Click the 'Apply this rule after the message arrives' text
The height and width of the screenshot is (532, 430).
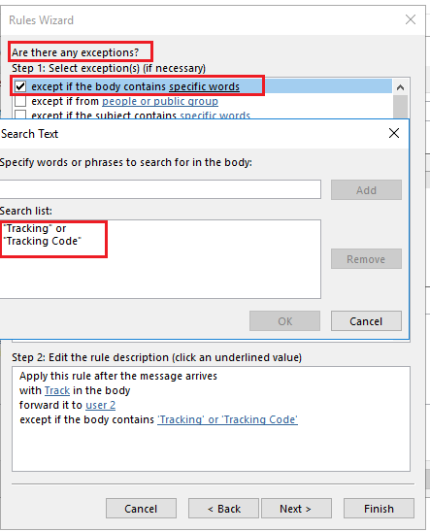pos(118,376)
